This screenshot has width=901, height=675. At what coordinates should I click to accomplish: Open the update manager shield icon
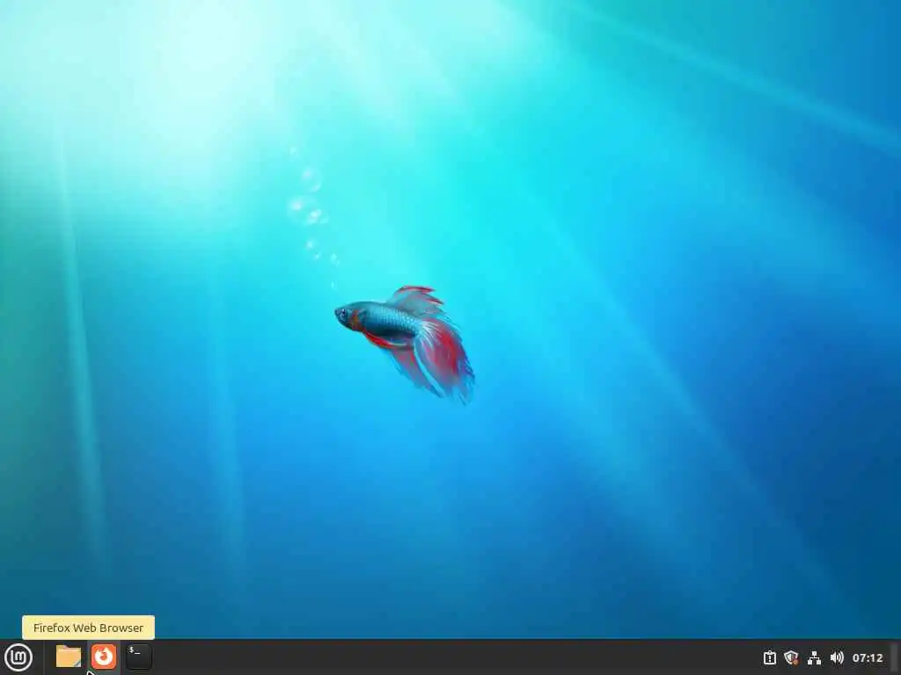coord(791,657)
